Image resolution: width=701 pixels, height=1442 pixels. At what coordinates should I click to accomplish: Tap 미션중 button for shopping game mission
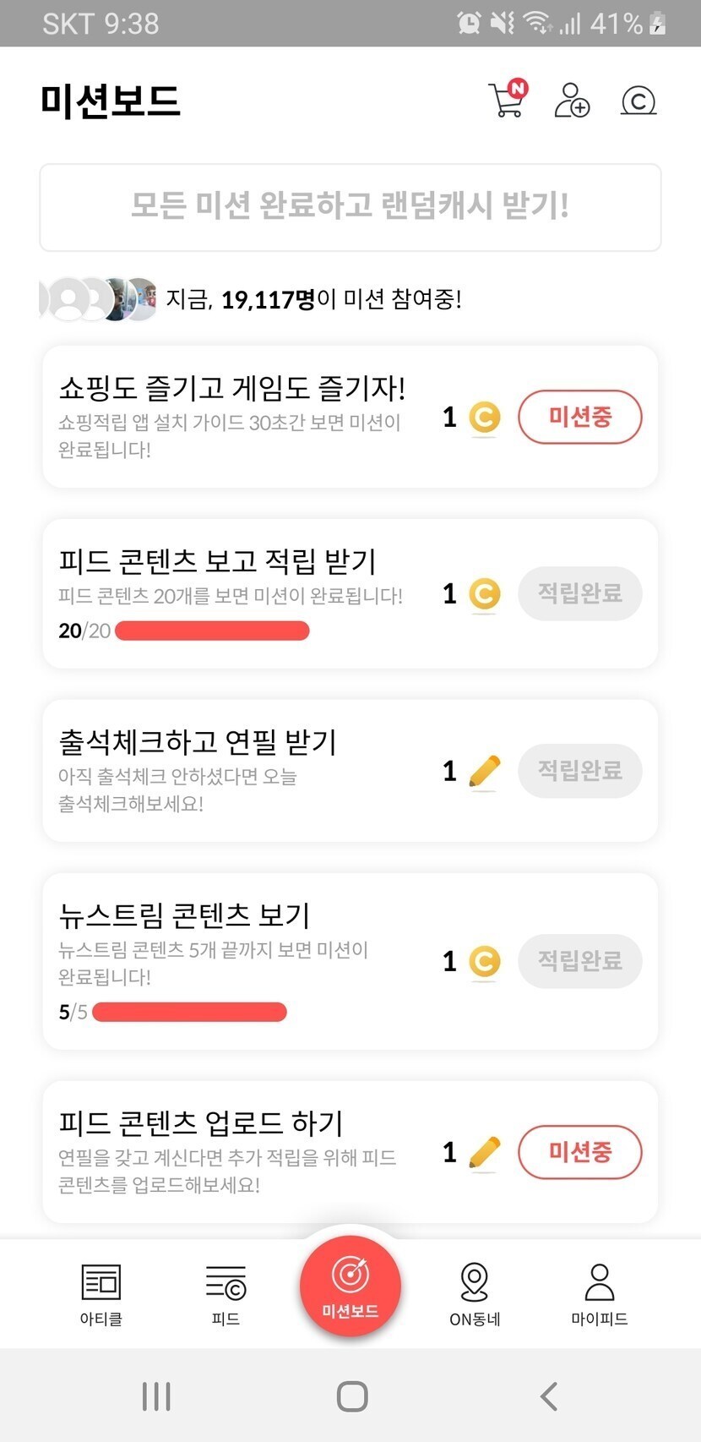point(579,417)
